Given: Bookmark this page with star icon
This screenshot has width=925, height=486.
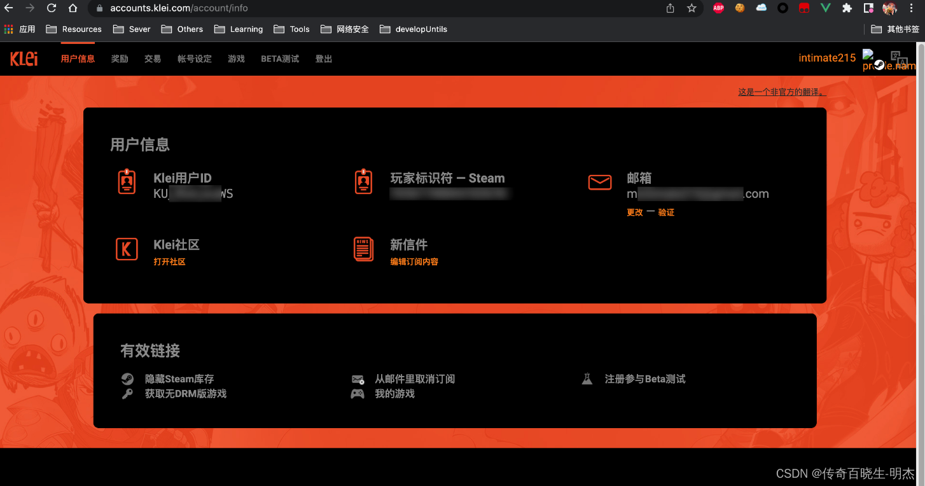Looking at the screenshot, I should pos(692,8).
